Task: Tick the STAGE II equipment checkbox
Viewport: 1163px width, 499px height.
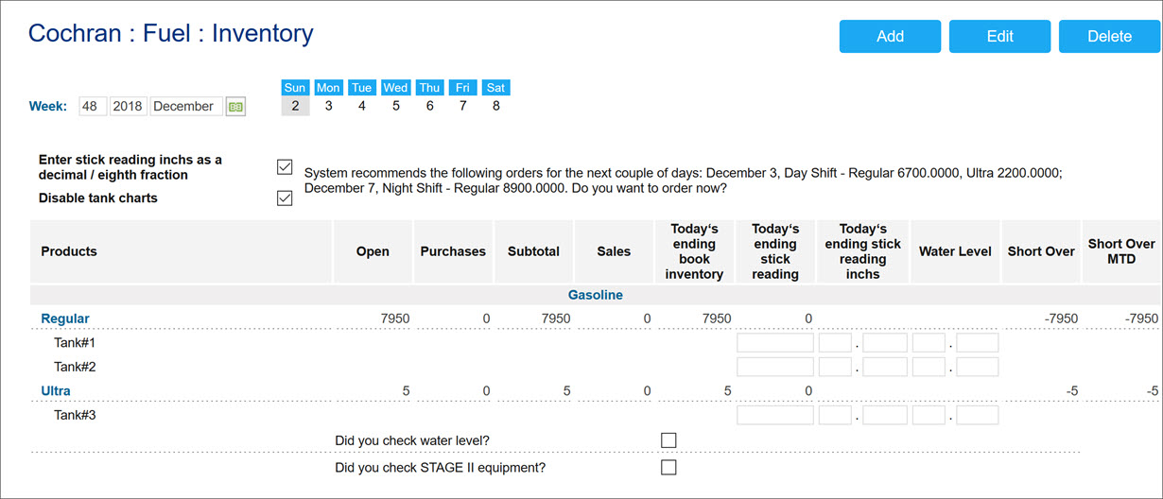Action: [x=668, y=467]
